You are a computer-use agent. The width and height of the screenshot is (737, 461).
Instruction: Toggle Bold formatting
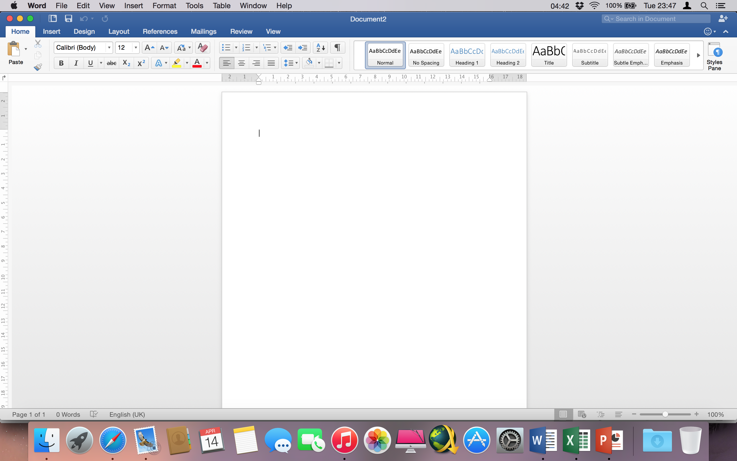click(61, 63)
